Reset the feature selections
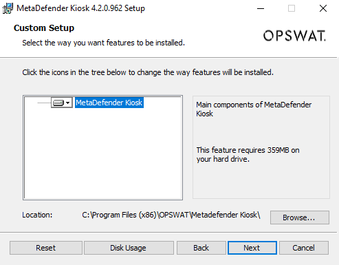 coord(46,248)
